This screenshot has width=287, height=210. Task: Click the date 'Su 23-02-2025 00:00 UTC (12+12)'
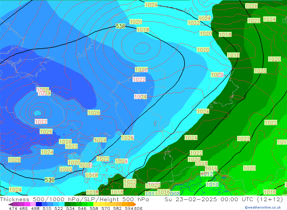click(x=224, y=199)
